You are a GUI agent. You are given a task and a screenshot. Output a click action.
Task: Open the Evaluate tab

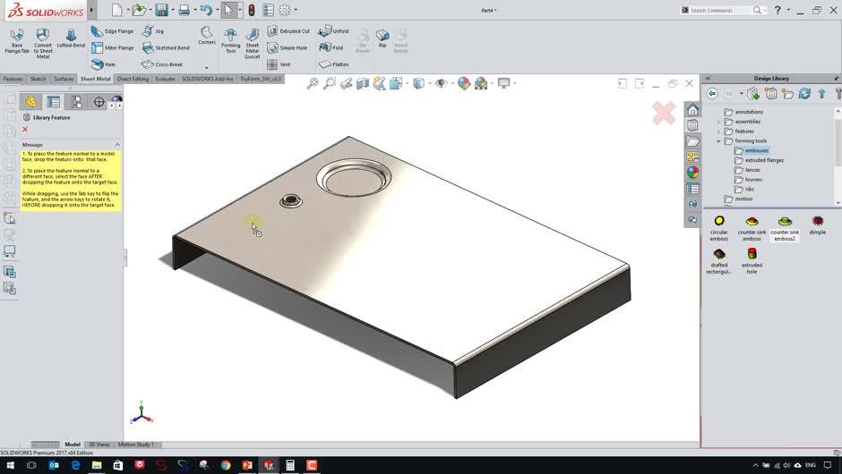(165, 79)
